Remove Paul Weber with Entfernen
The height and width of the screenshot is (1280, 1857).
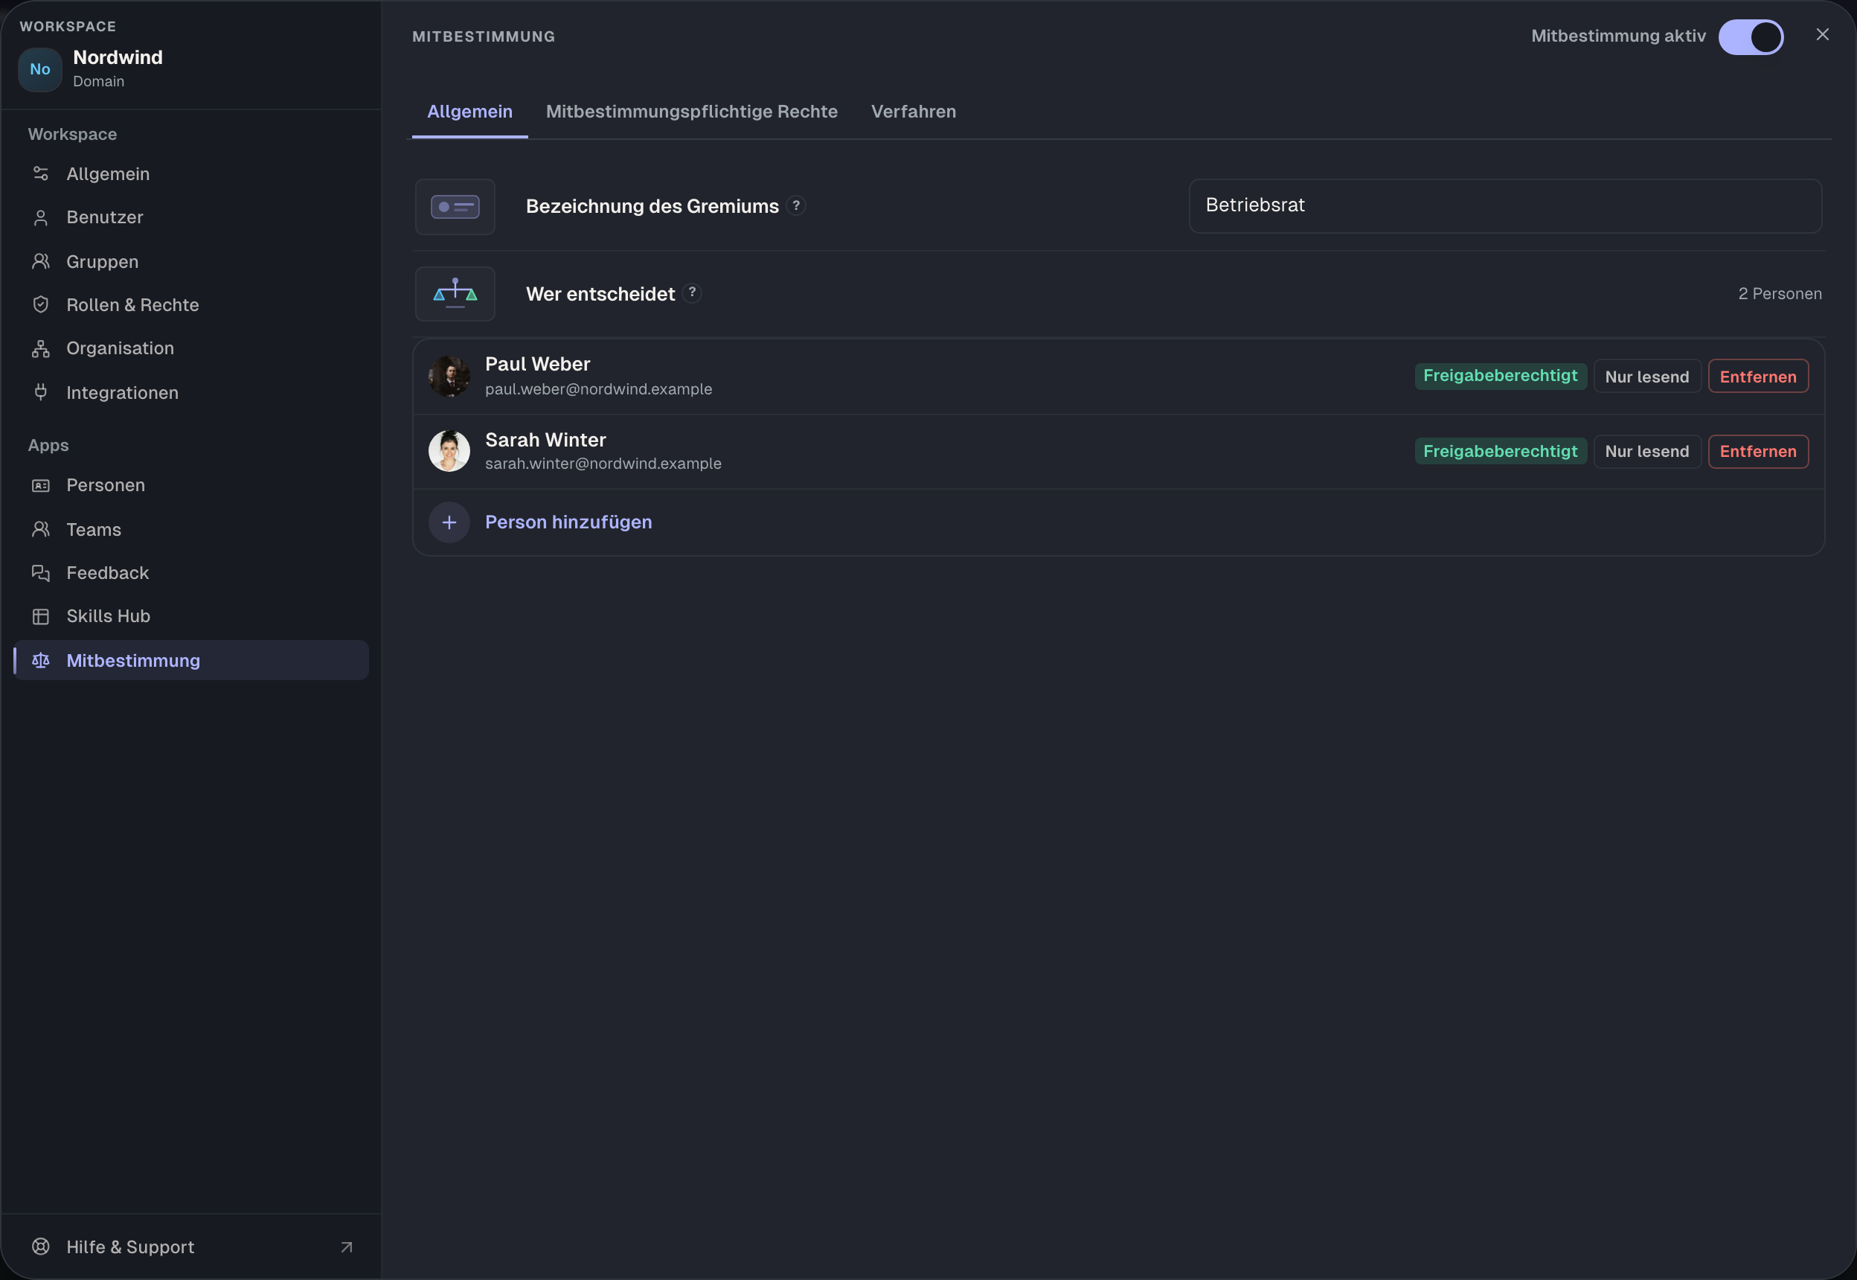tap(1758, 376)
